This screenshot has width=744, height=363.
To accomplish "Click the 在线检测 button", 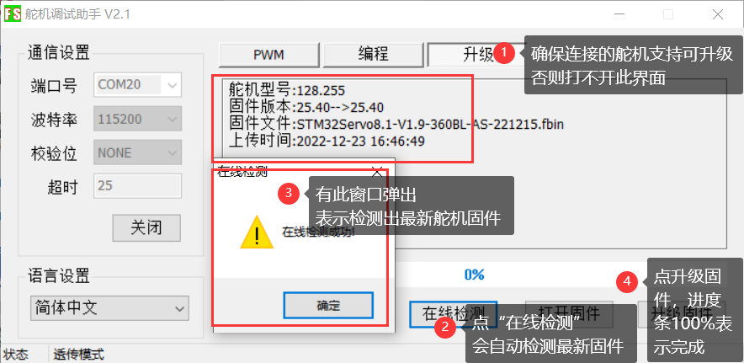I will [x=453, y=314].
